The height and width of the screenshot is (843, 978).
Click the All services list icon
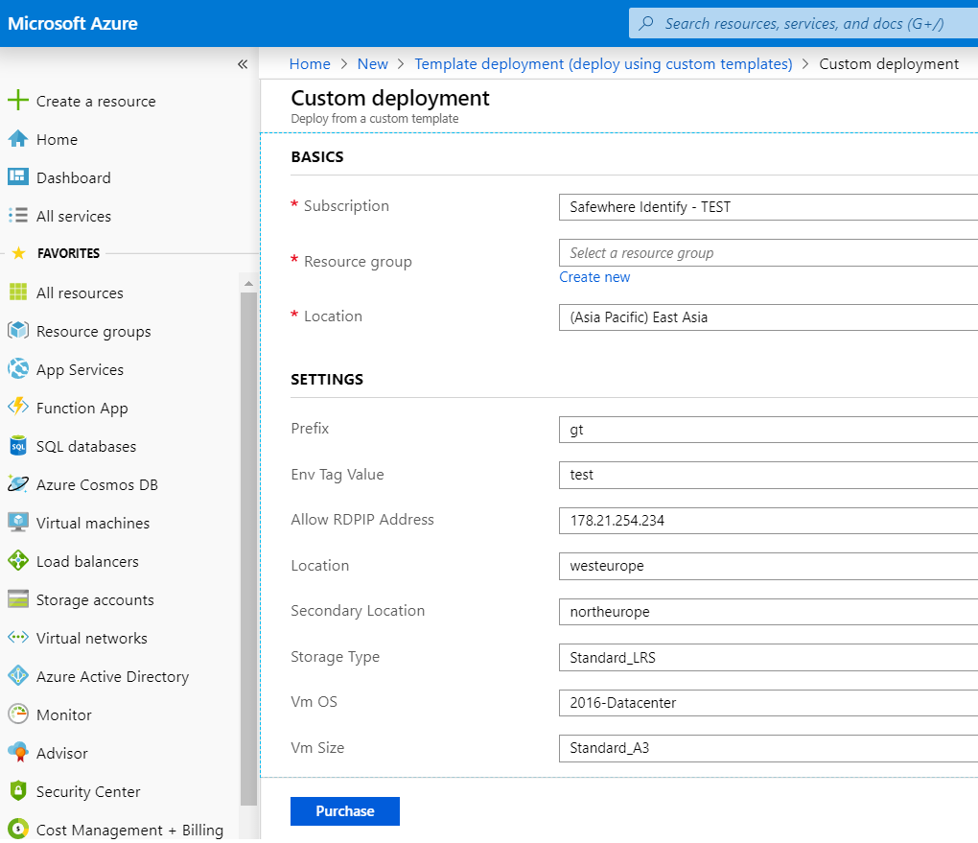18,215
